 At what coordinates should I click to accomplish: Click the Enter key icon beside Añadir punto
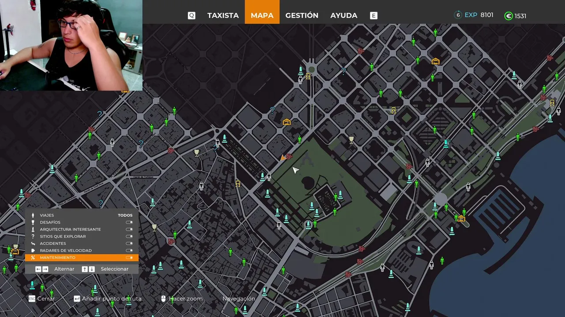tap(77, 299)
